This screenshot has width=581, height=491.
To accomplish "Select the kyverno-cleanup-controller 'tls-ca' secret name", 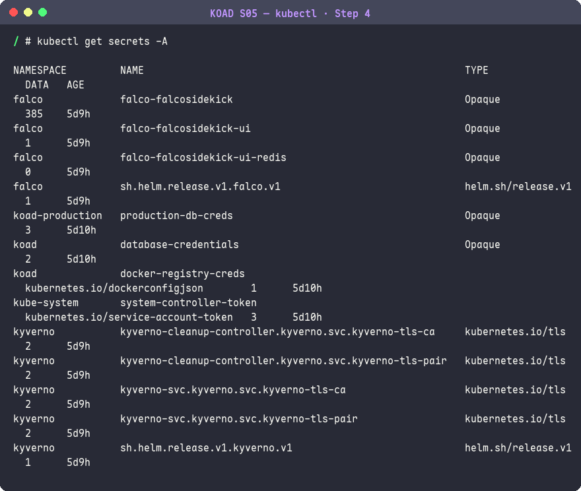I will [277, 332].
